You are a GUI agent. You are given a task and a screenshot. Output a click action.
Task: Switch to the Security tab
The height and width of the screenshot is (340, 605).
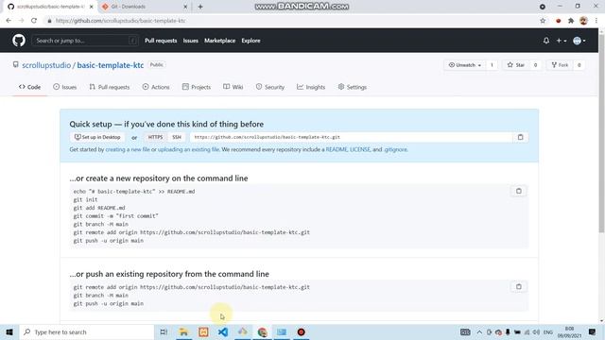270,87
